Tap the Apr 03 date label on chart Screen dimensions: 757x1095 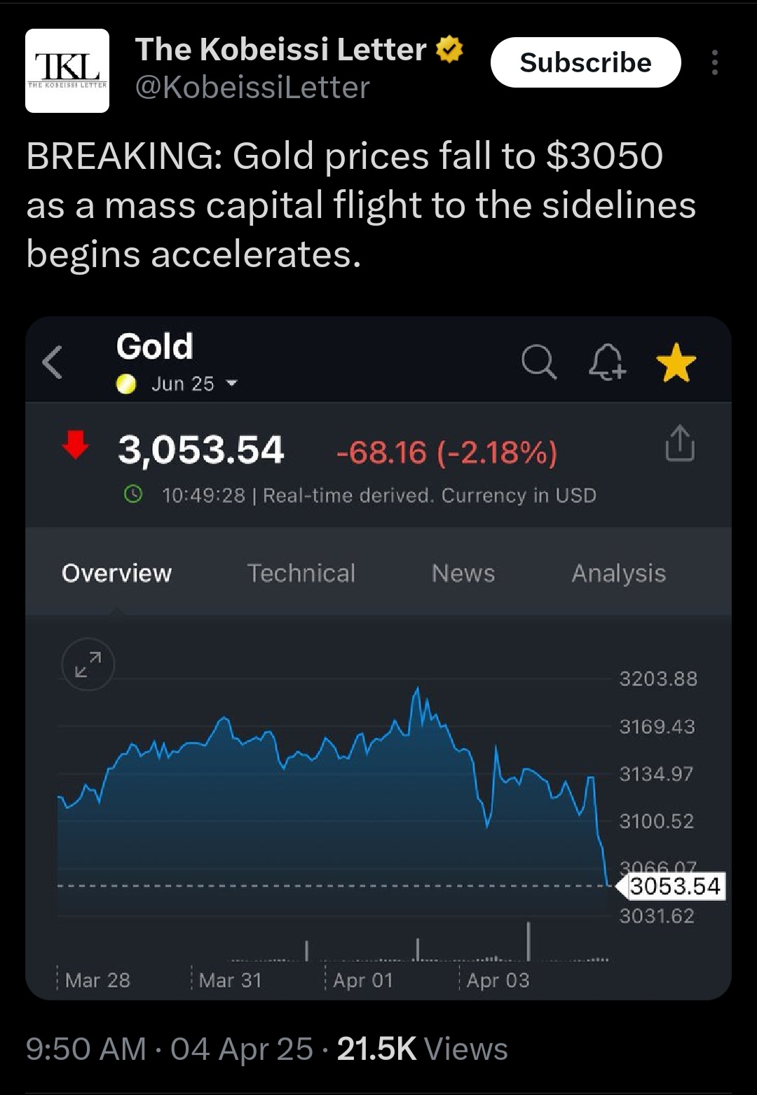point(498,980)
